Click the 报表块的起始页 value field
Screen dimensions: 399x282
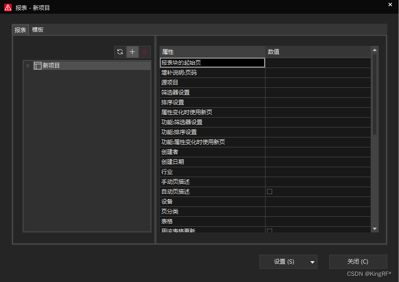pyautogui.click(x=318, y=62)
